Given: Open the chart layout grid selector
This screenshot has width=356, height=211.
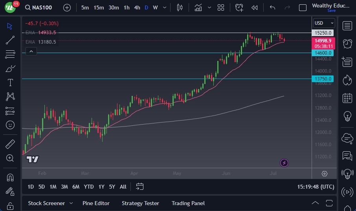Looking at the screenshot, I should tap(221, 7).
